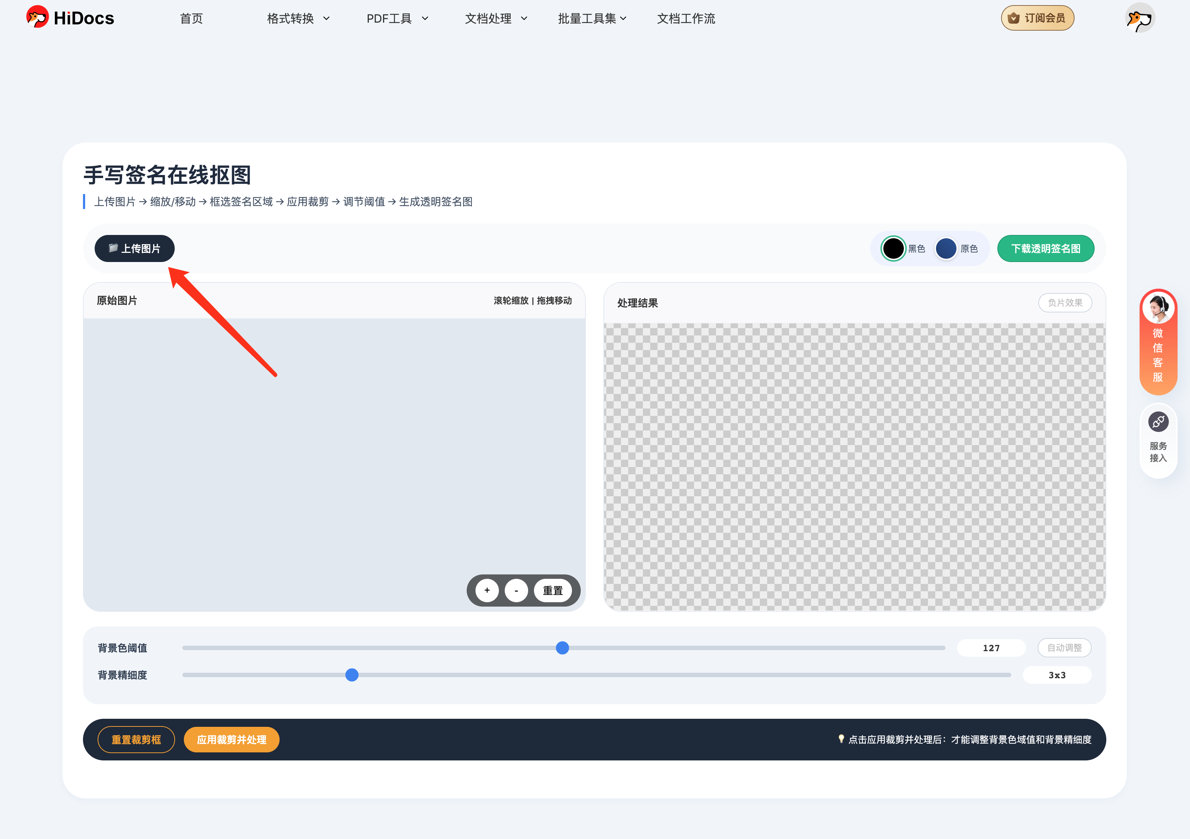Open the 文档工作流 menu item
Image resolution: width=1190 pixels, height=839 pixels.
(x=686, y=19)
